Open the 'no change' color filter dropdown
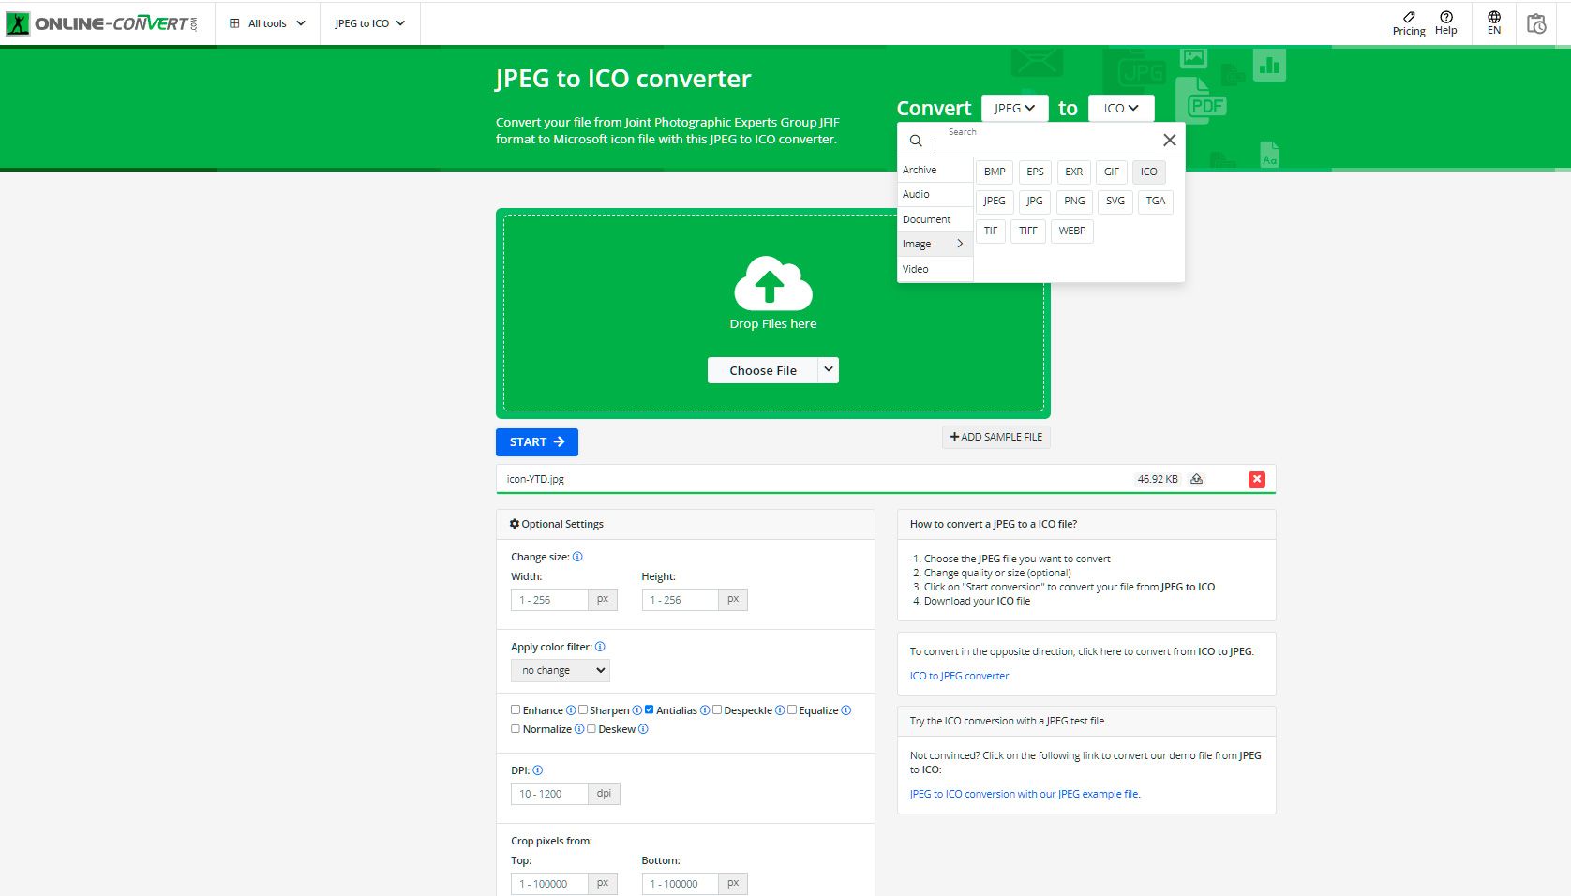The height and width of the screenshot is (896, 1571). tap(560, 670)
